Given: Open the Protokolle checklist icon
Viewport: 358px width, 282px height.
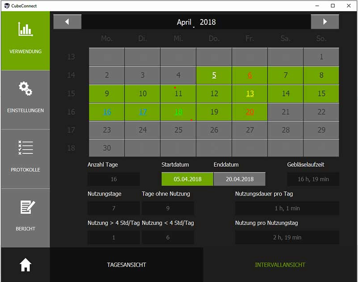Looking at the screenshot, I should 25,148.
